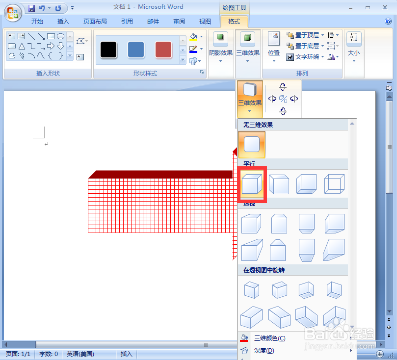
Task: Click 英语(美国) language in status bar
Action: pyautogui.click(x=80, y=354)
